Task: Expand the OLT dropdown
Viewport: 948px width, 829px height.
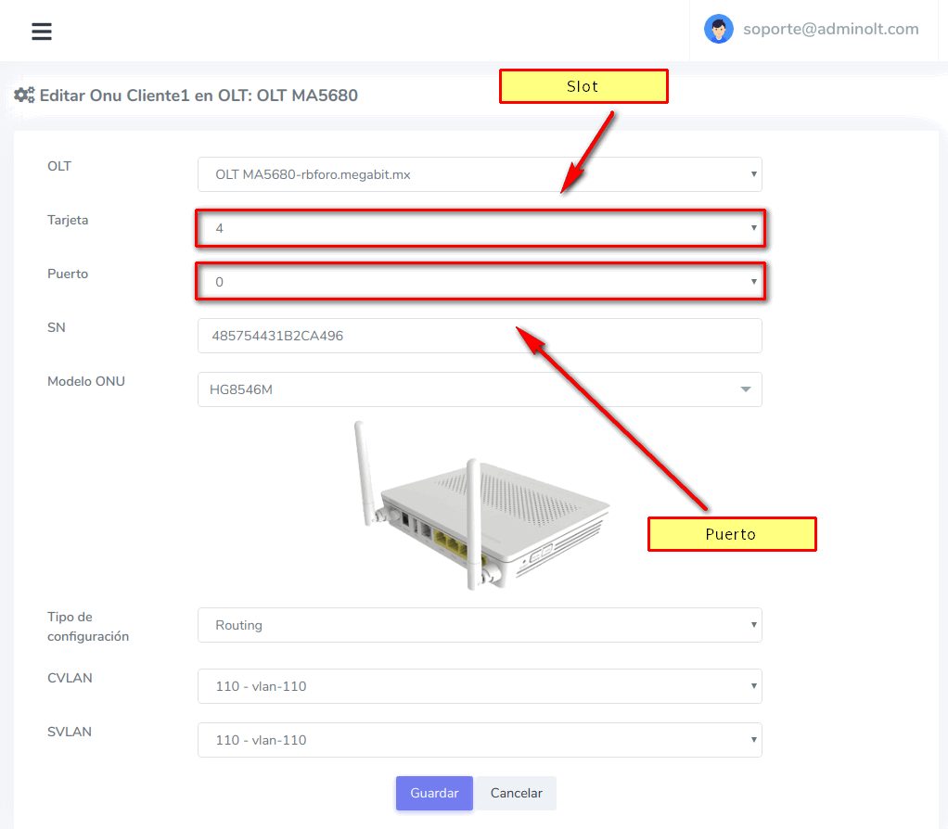Action: point(479,174)
